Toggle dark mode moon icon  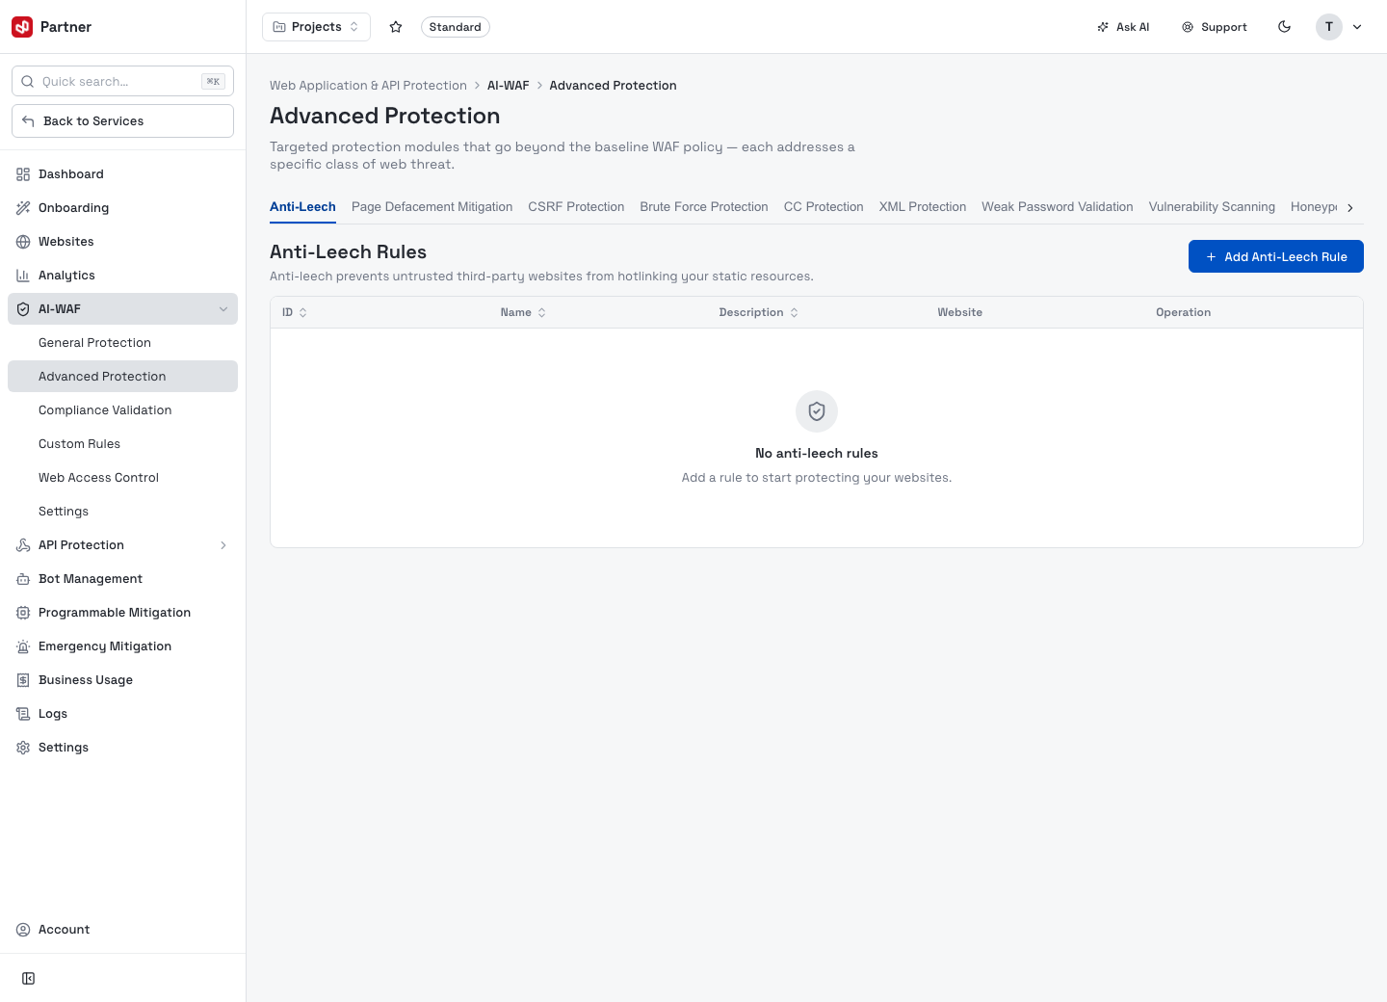click(x=1284, y=27)
